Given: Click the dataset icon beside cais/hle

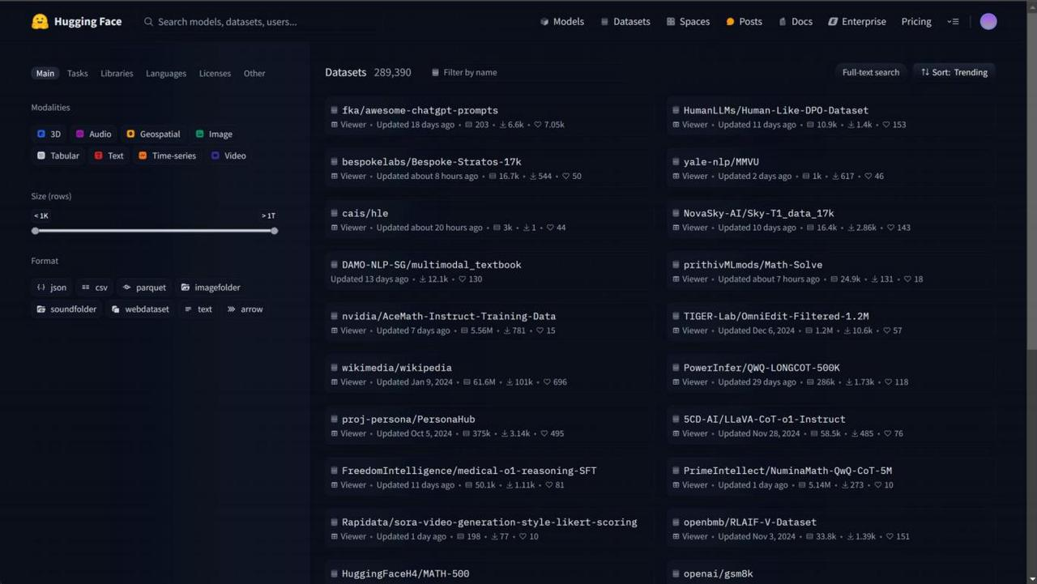Looking at the screenshot, I should point(334,213).
